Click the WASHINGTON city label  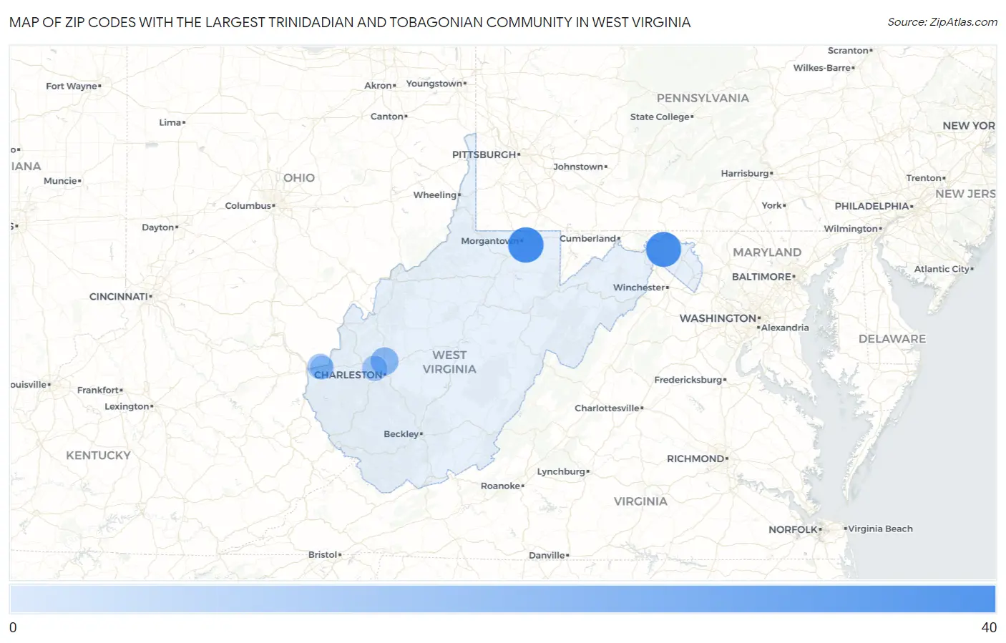tap(718, 318)
